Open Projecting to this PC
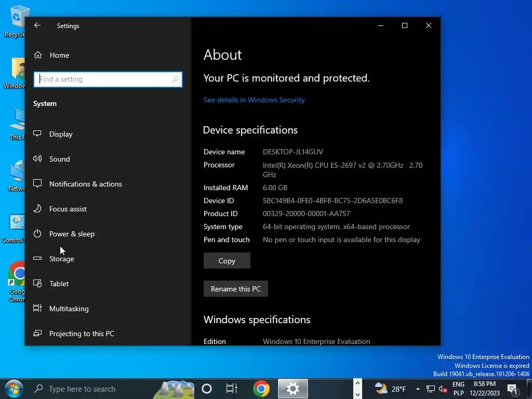Screen dimensions: 532x399 [108, 334]
